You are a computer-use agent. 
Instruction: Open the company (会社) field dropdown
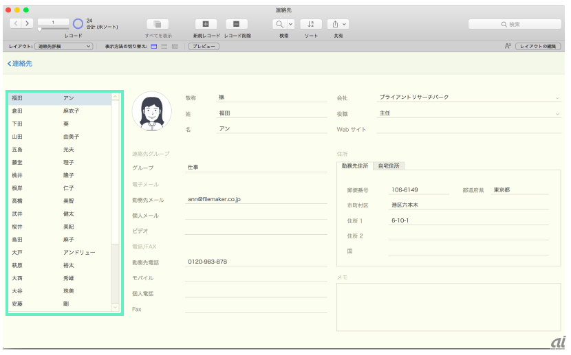(x=557, y=98)
